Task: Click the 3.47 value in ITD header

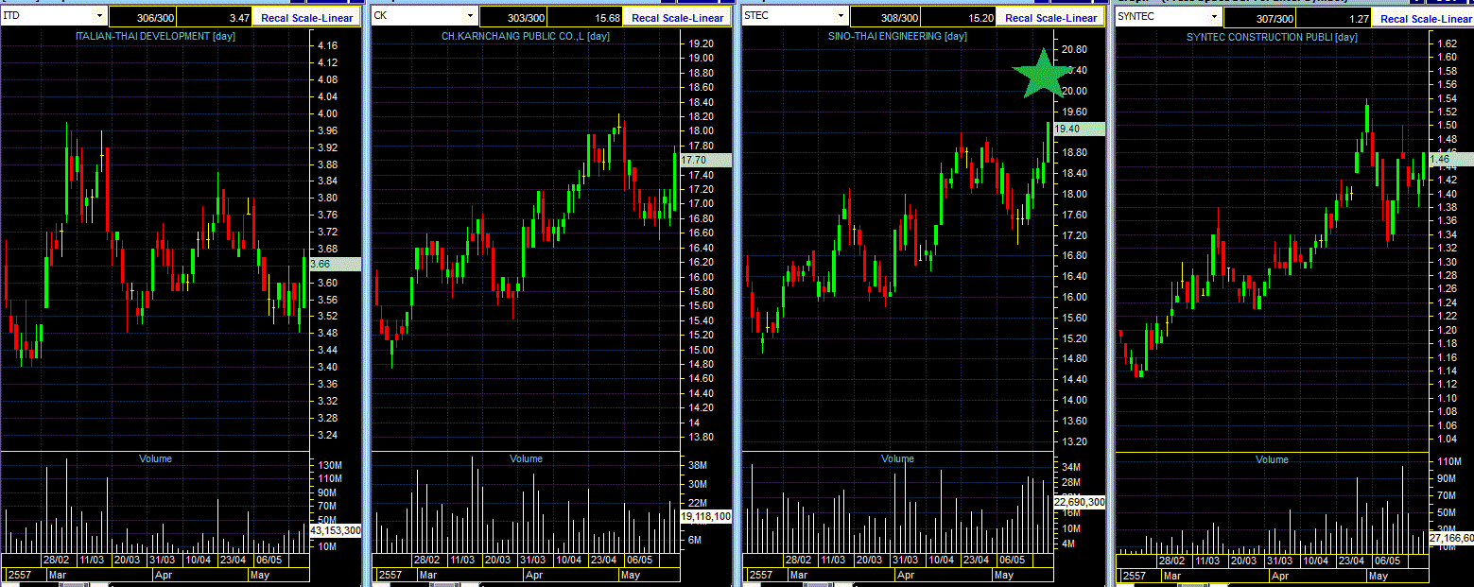Action: pyautogui.click(x=217, y=17)
